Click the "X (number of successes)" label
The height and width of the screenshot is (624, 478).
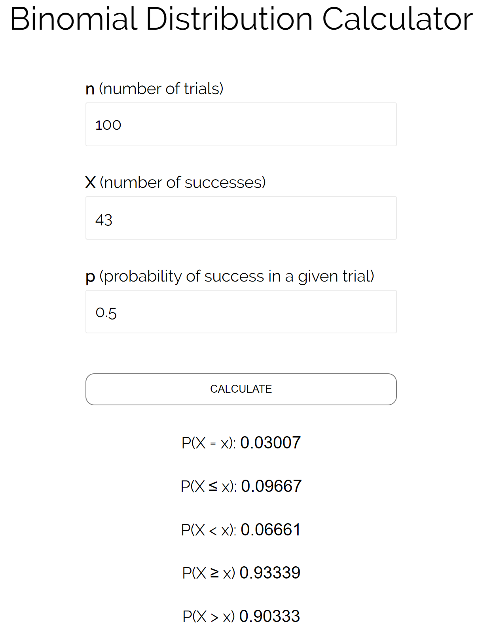pyautogui.click(x=175, y=182)
